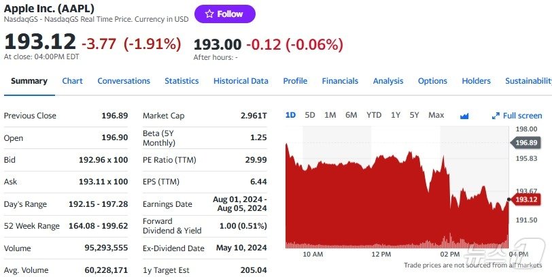The image size is (552, 277).
Task: Click the Follow button with star
Action: [224, 14]
